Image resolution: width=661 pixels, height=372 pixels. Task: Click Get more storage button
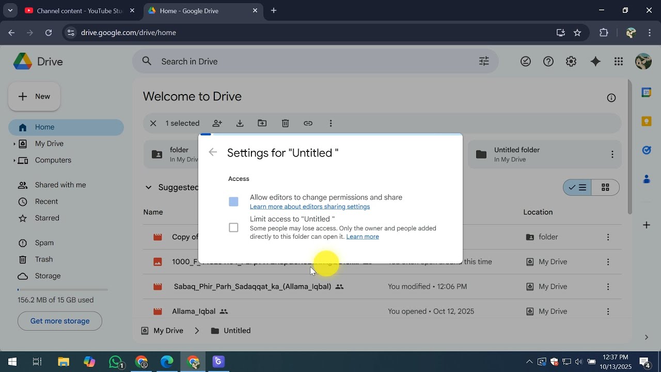pos(60,321)
